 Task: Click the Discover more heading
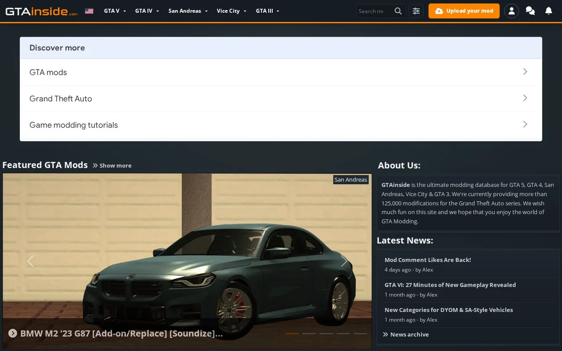tap(57, 48)
